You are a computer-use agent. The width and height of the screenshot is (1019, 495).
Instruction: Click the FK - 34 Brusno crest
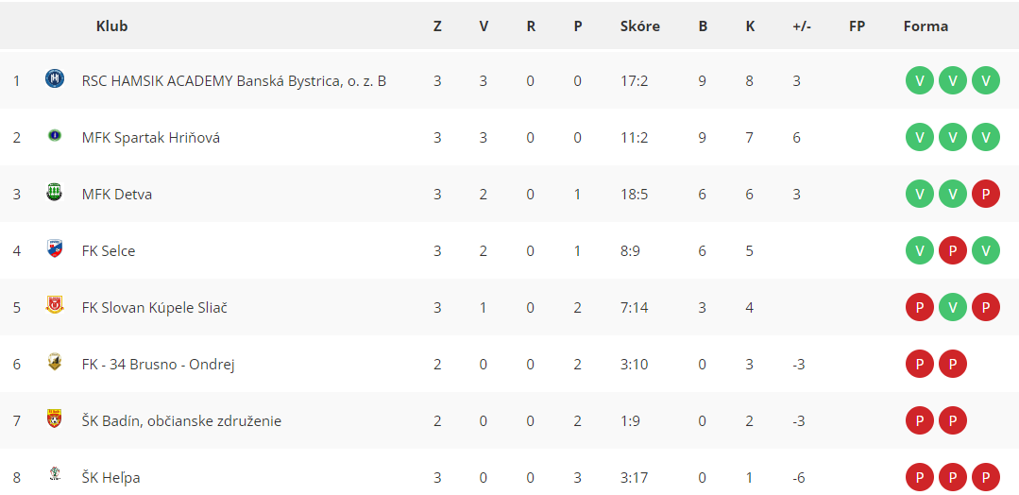click(x=55, y=362)
